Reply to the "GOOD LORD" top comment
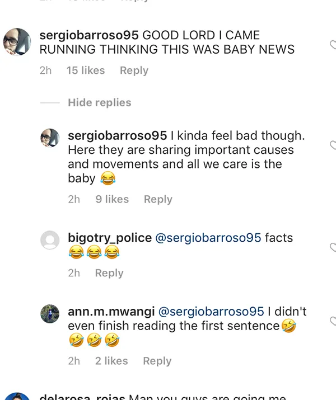This screenshot has height=400, width=336. [x=134, y=70]
